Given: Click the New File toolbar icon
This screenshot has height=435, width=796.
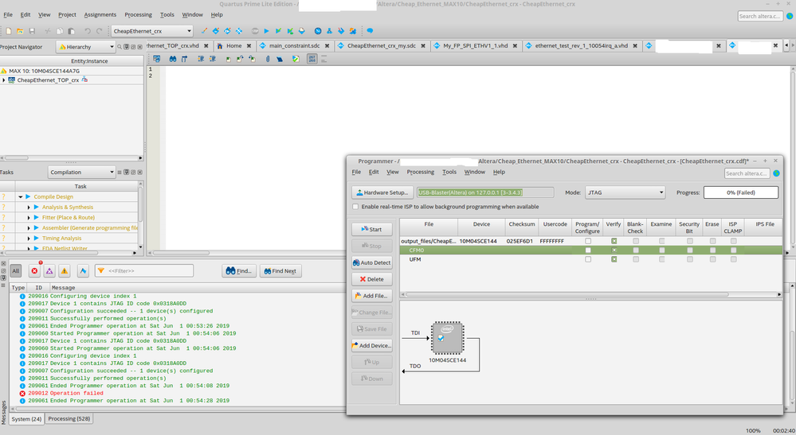Looking at the screenshot, I should 8,31.
